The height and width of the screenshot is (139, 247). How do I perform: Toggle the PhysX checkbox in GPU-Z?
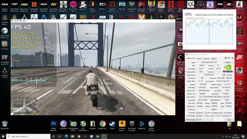click(216, 116)
